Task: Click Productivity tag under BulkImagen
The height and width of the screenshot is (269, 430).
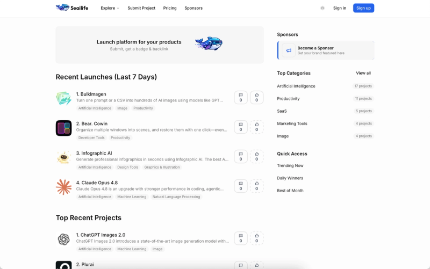Action: coord(143,108)
